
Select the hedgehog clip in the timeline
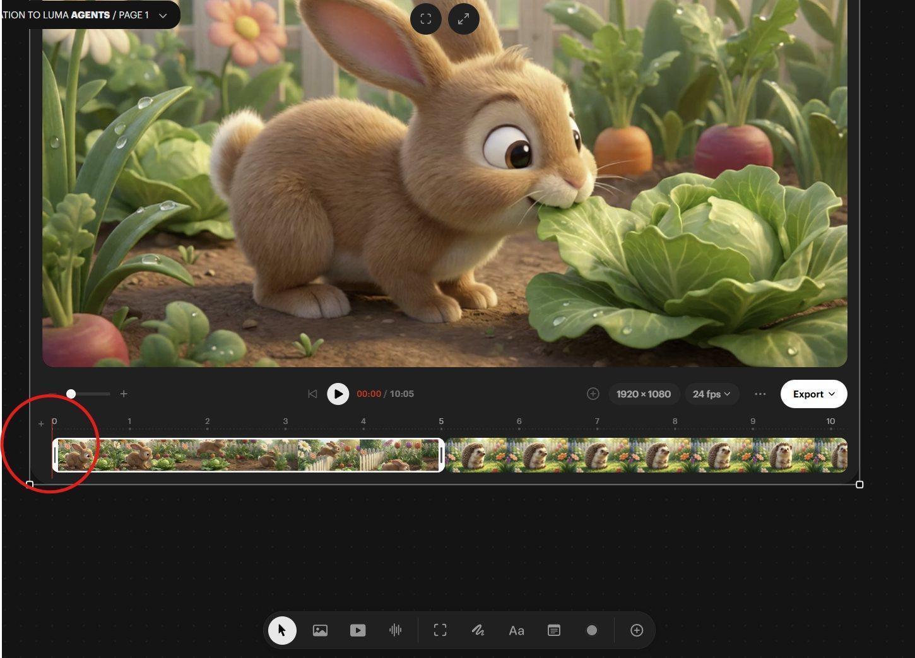coord(646,455)
